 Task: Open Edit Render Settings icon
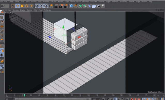coord(65,6)
